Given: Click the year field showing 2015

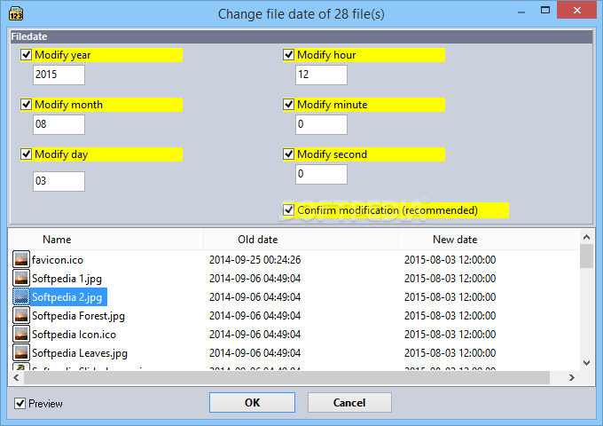Looking at the screenshot, I should tap(59, 75).
